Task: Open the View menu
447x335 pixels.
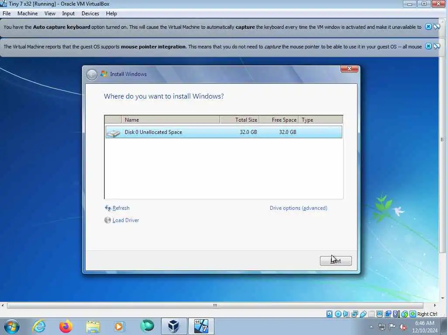Action: (50, 14)
